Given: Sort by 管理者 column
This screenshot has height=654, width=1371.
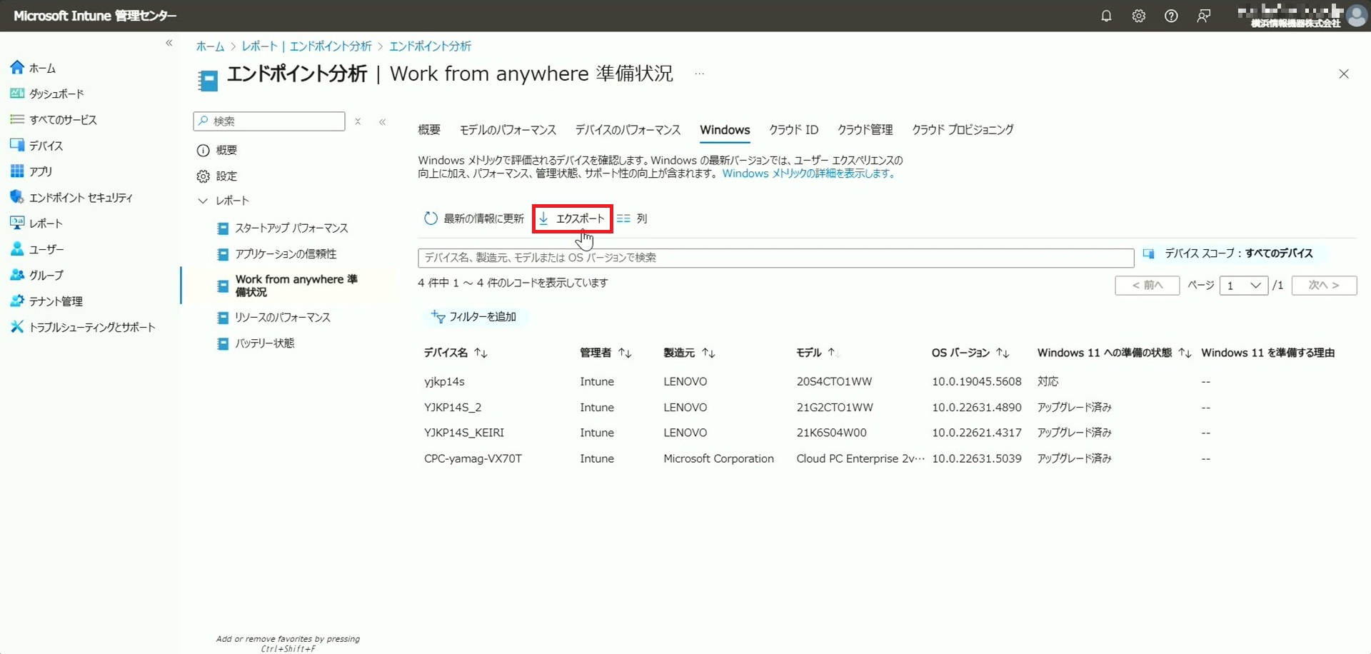Looking at the screenshot, I should 606,353.
